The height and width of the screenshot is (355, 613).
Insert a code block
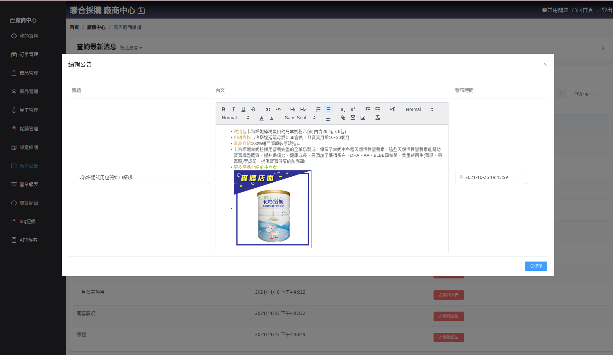[x=278, y=109]
